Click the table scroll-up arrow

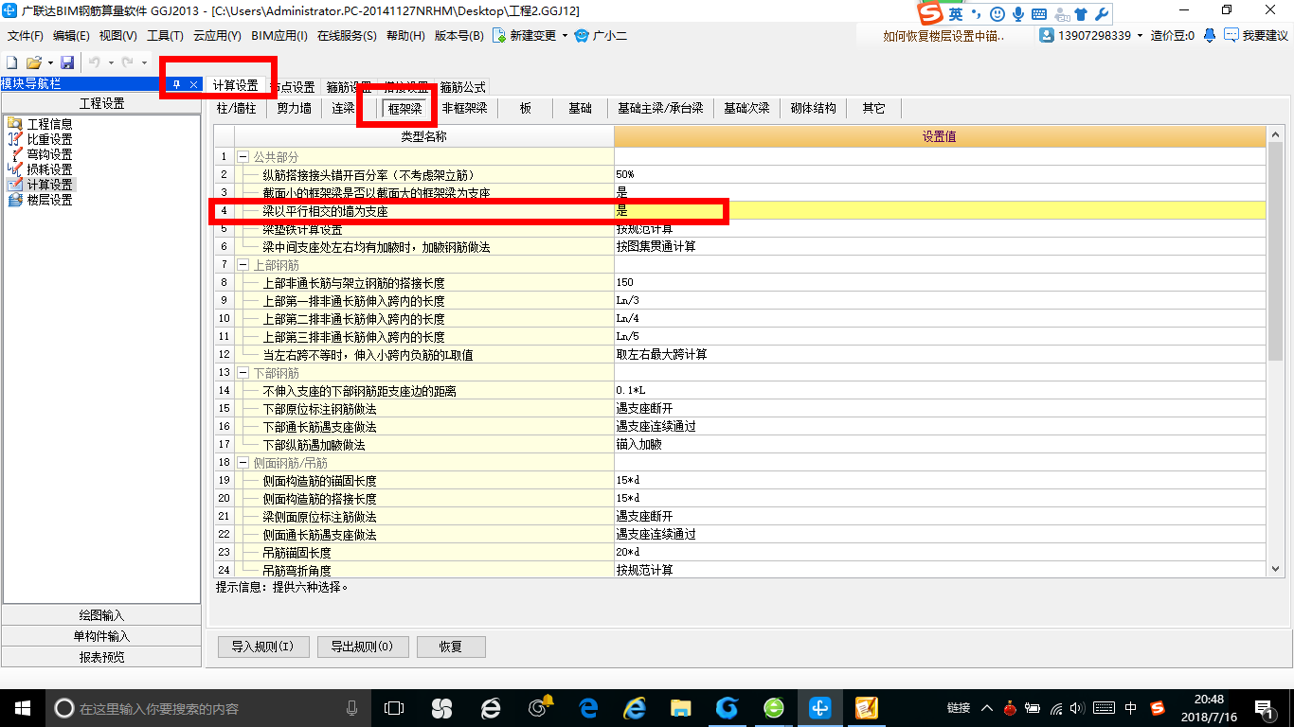tap(1275, 133)
